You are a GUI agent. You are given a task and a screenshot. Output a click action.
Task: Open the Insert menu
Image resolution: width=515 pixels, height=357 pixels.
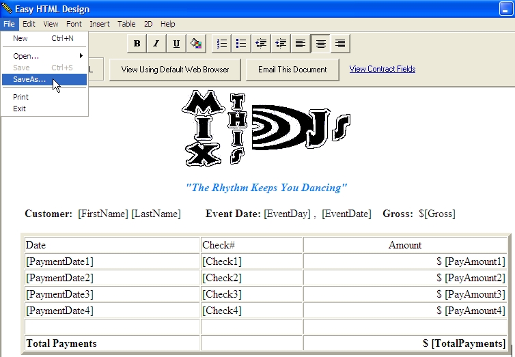100,24
